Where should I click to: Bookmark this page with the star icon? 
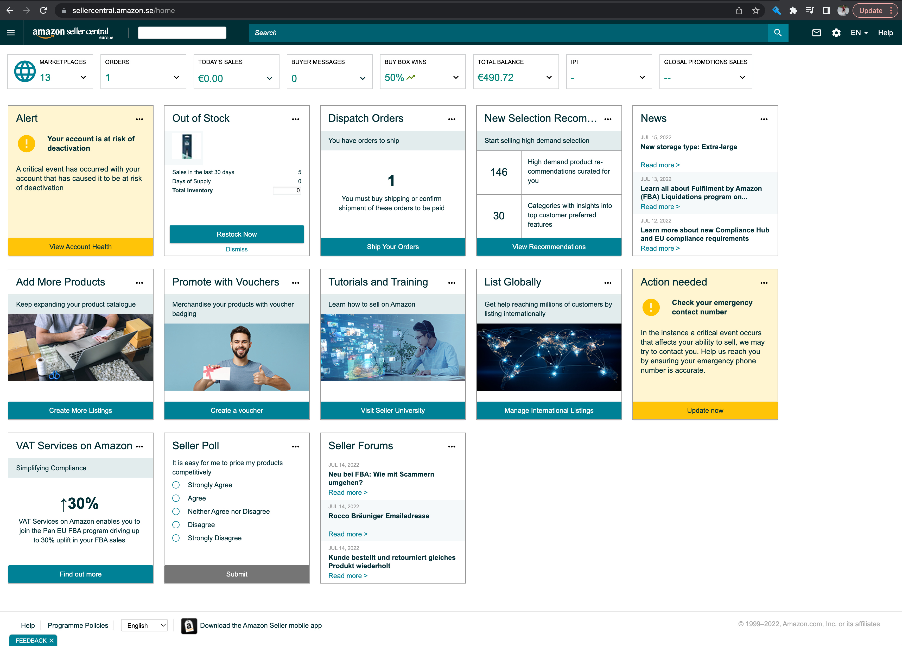tap(756, 10)
